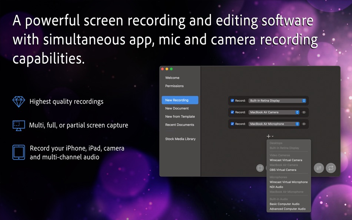The height and width of the screenshot is (220, 352).
Task: Open the Built-in Retina Display source dropdown
Action: point(303,100)
